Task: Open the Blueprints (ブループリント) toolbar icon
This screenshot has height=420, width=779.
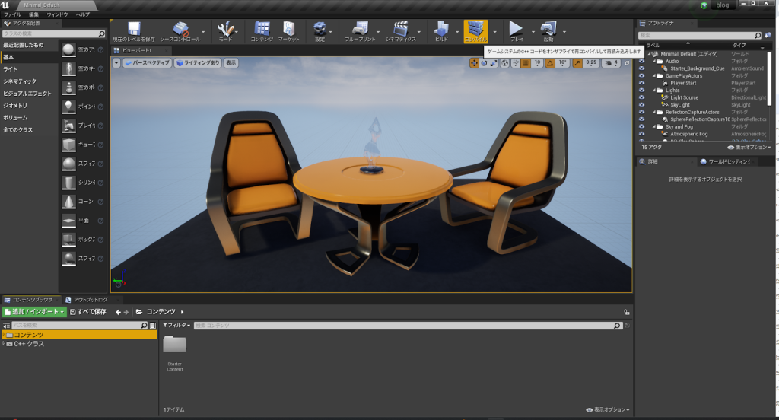Action: (360, 30)
